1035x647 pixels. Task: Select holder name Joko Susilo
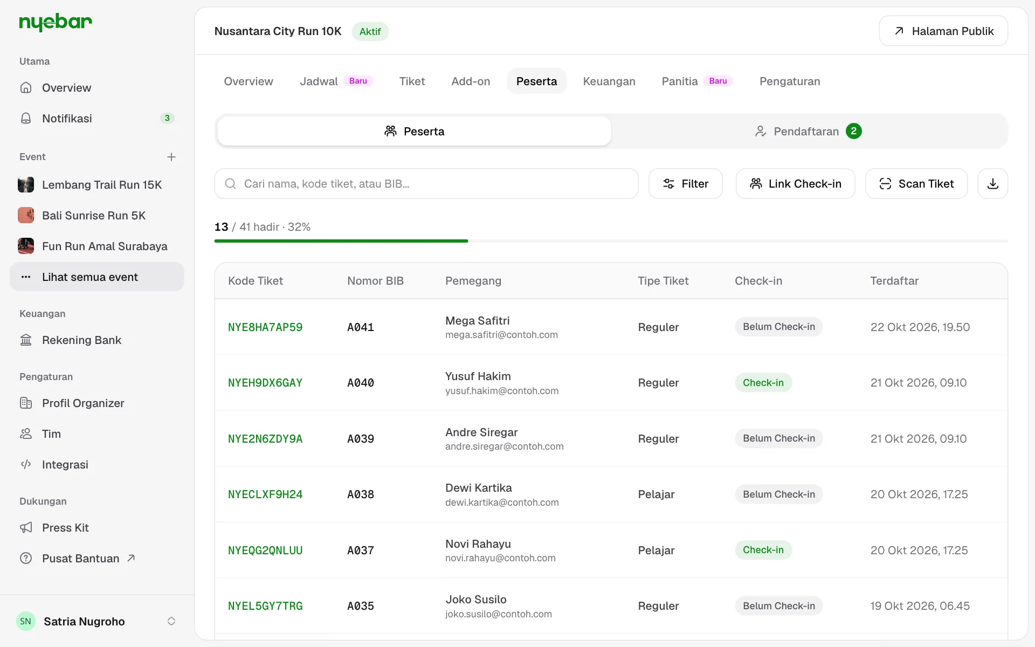[x=476, y=600]
